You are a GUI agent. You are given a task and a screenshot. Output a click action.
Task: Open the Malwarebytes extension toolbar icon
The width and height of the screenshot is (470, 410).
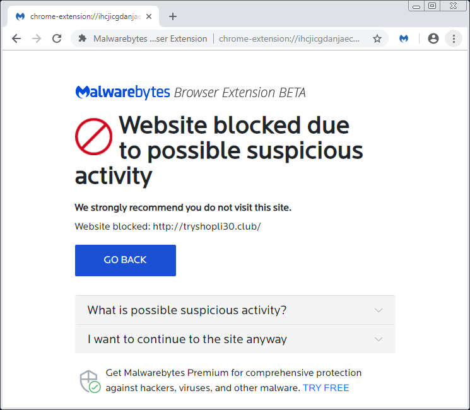pyautogui.click(x=404, y=38)
